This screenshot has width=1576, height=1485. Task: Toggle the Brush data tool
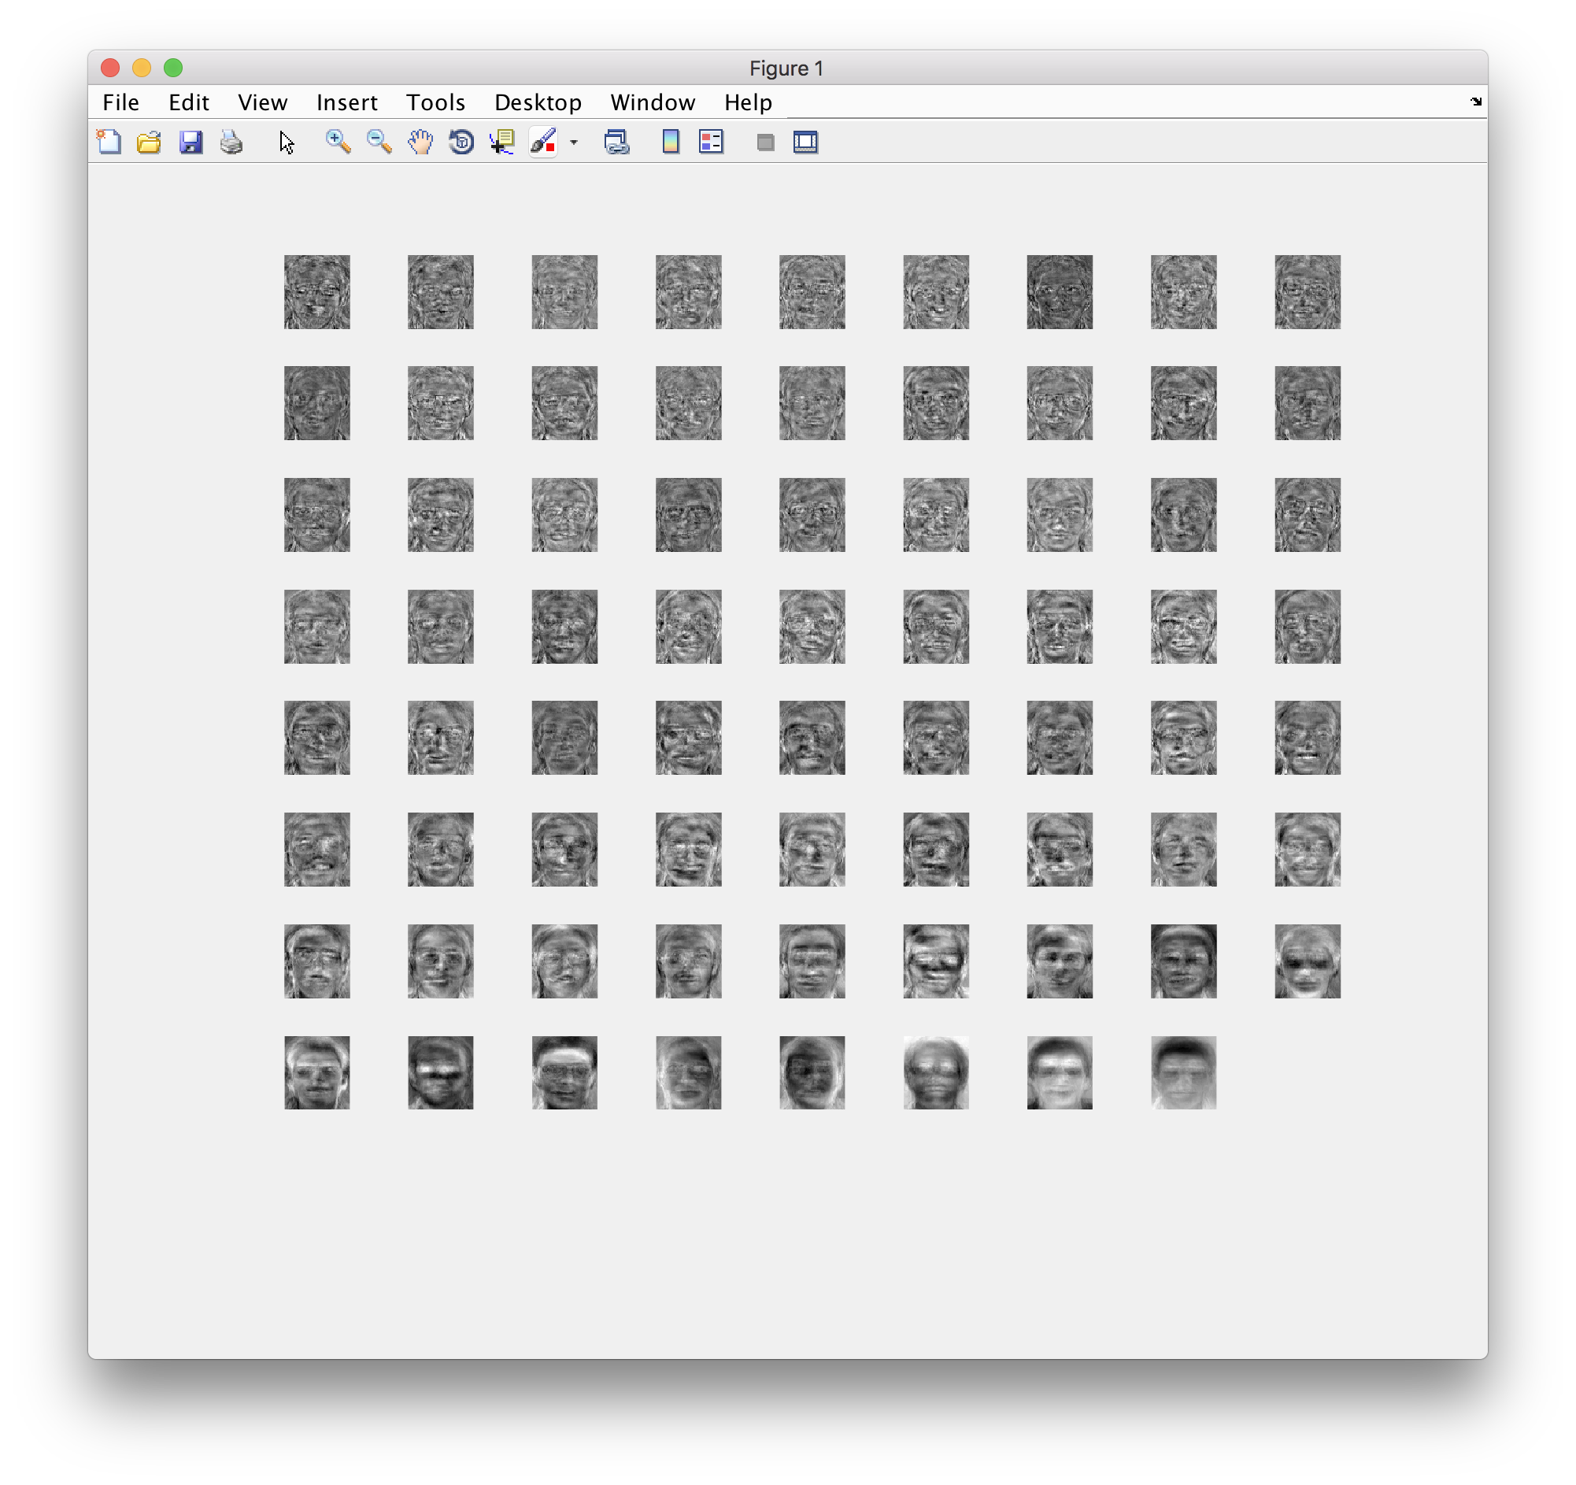[544, 142]
